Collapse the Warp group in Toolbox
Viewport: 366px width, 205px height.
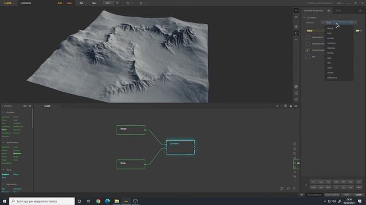(x=3, y=170)
